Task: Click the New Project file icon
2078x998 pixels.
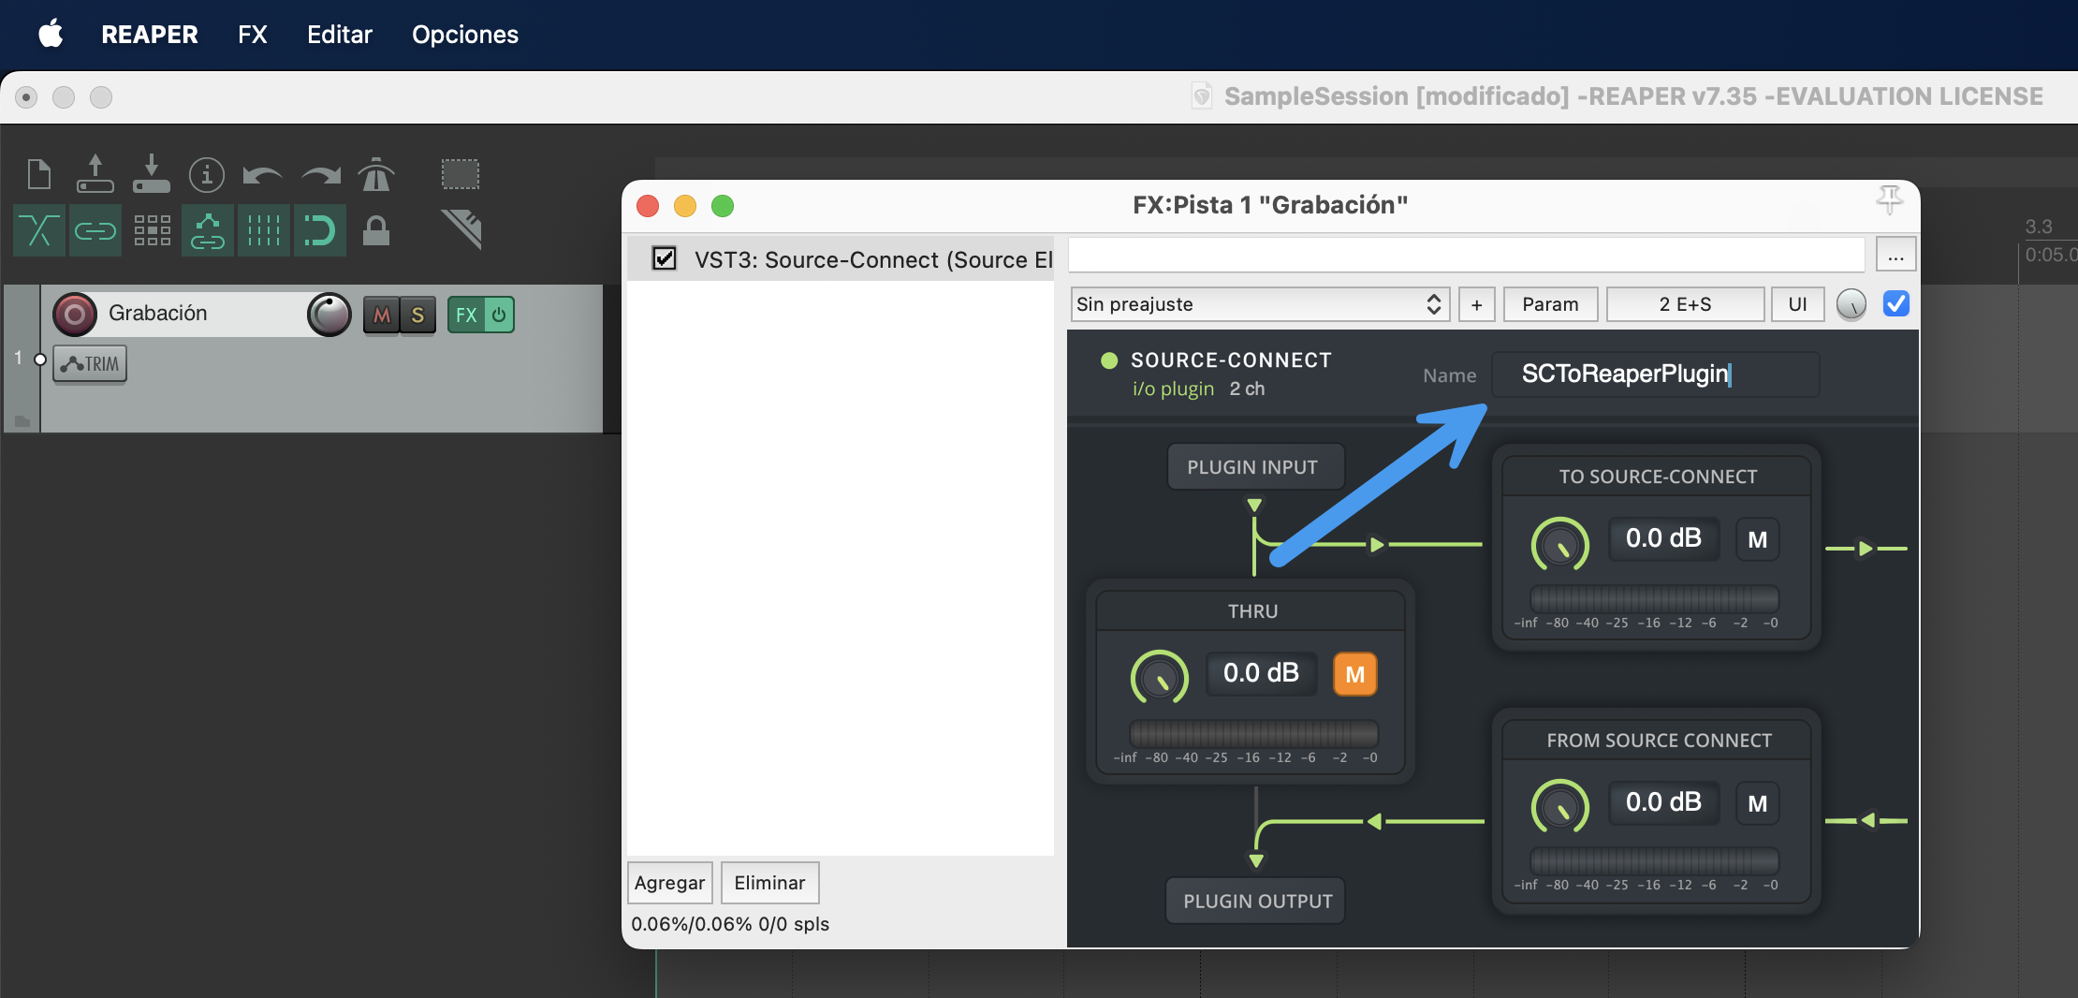Action: (x=39, y=174)
